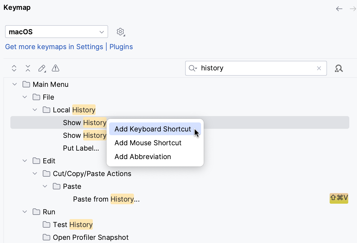
Task: Click the Find Actions by Shortcut icon
Action: click(339, 68)
